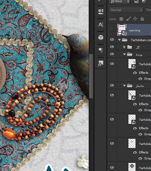Hide the Tarhdokan.com group
Viewport: 151px width, 171px height.
pyautogui.click(x=112, y=40)
